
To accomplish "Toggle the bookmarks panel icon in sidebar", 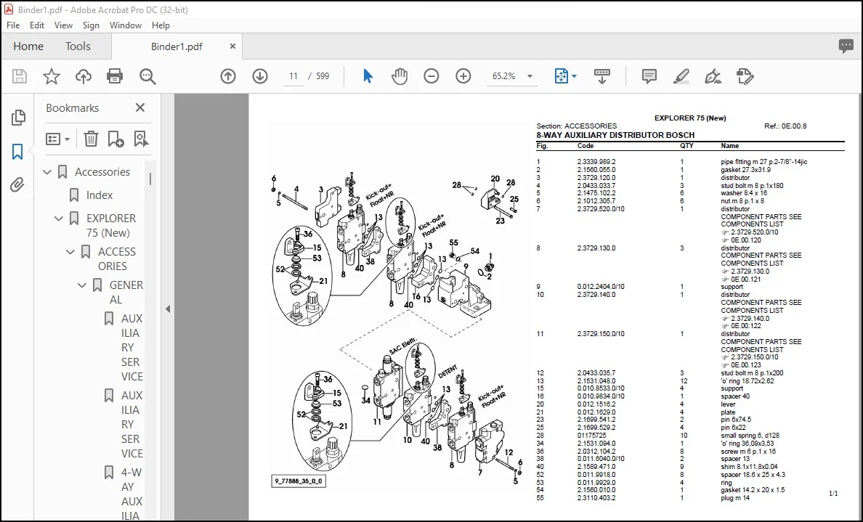I will [x=17, y=151].
